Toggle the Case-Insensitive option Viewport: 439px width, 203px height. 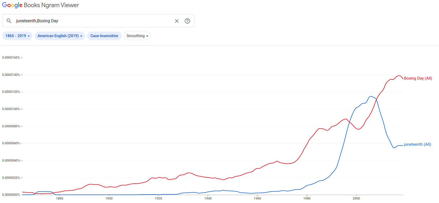pyautogui.click(x=104, y=36)
